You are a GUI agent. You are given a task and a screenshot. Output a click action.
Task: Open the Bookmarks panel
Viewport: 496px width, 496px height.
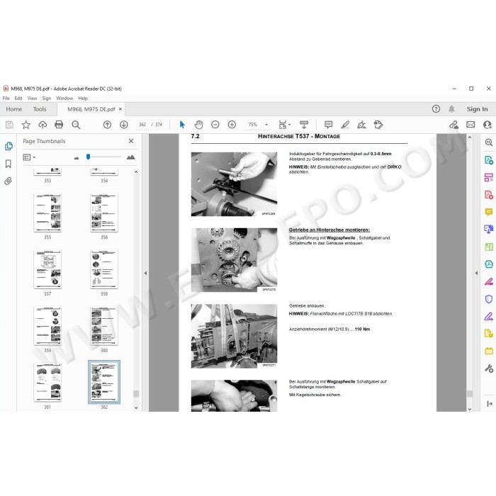(x=9, y=164)
